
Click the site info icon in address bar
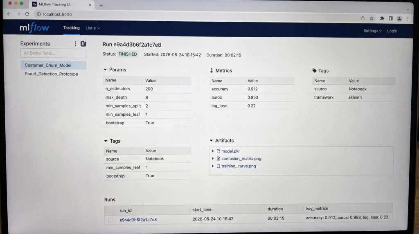click(x=39, y=14)
